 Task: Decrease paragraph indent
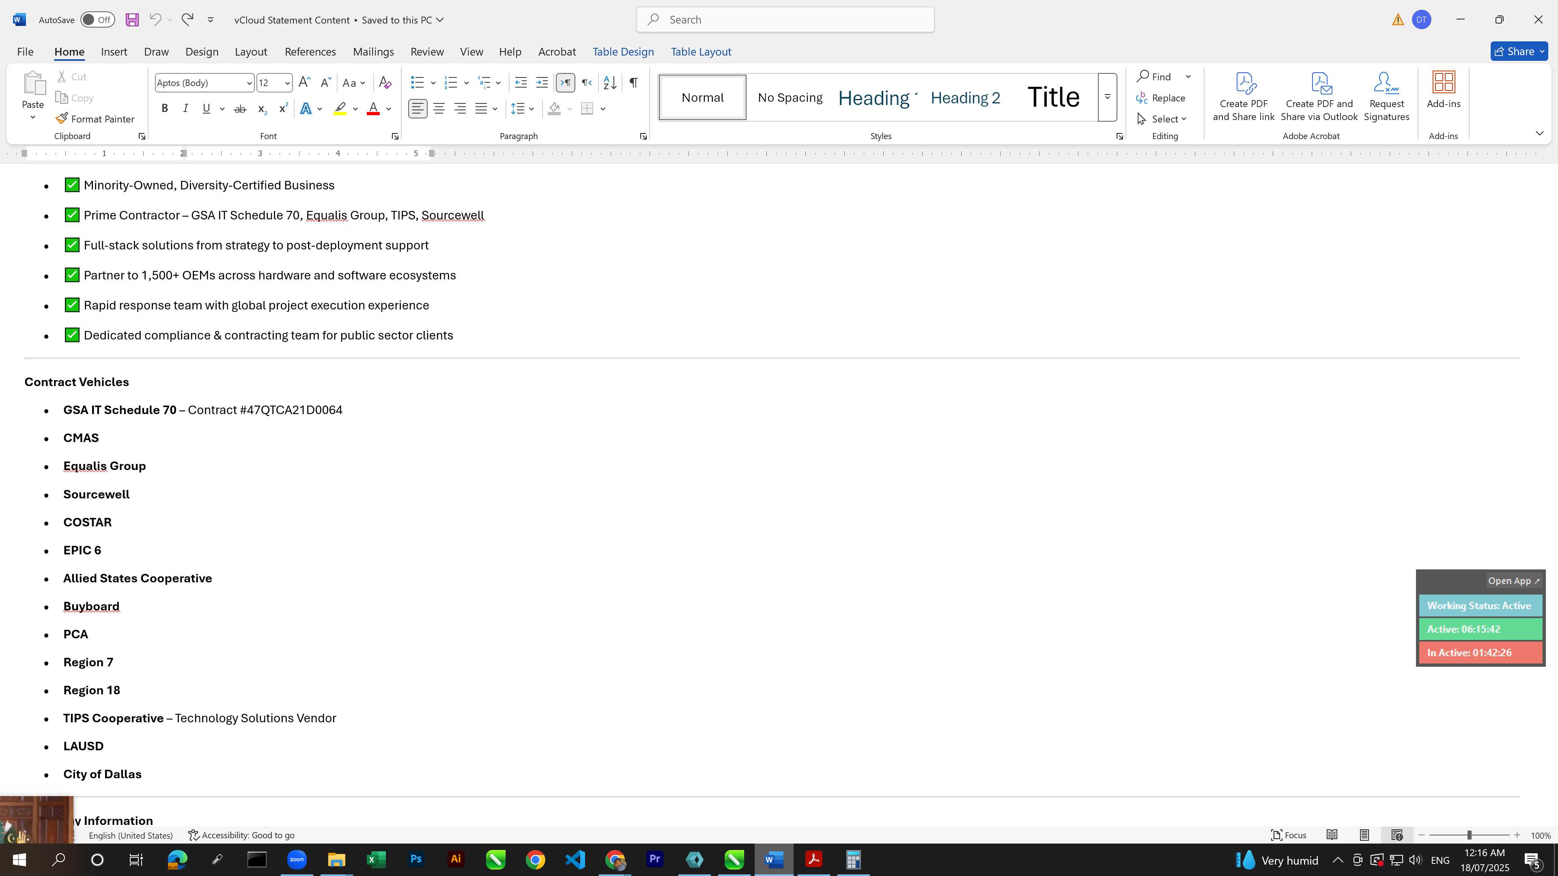tap(521, 83)
